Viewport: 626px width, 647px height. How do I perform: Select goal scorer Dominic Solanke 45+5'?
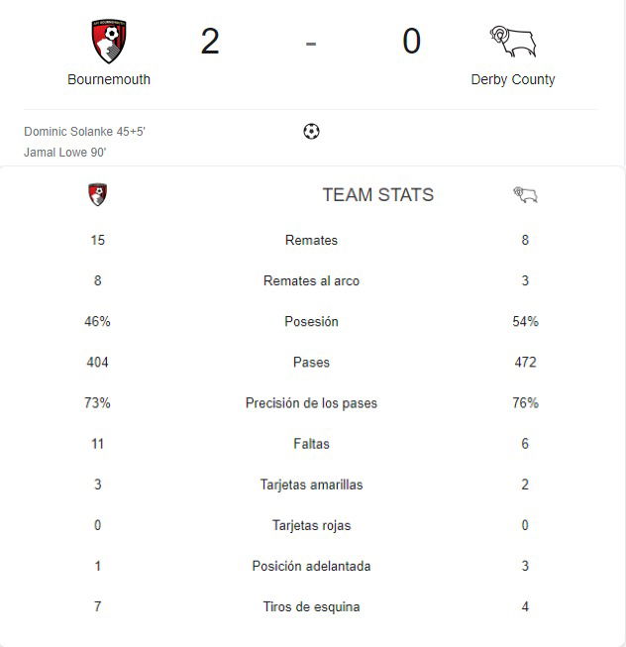84,132
